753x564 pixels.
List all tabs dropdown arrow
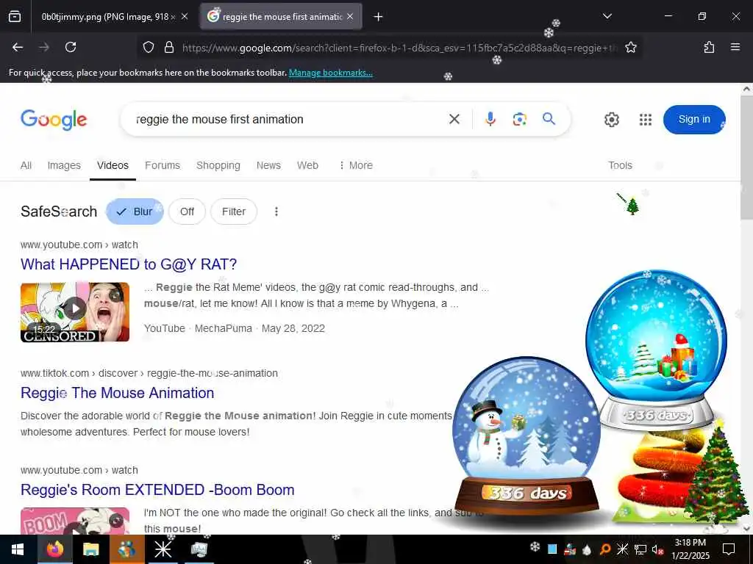point(607,16)
